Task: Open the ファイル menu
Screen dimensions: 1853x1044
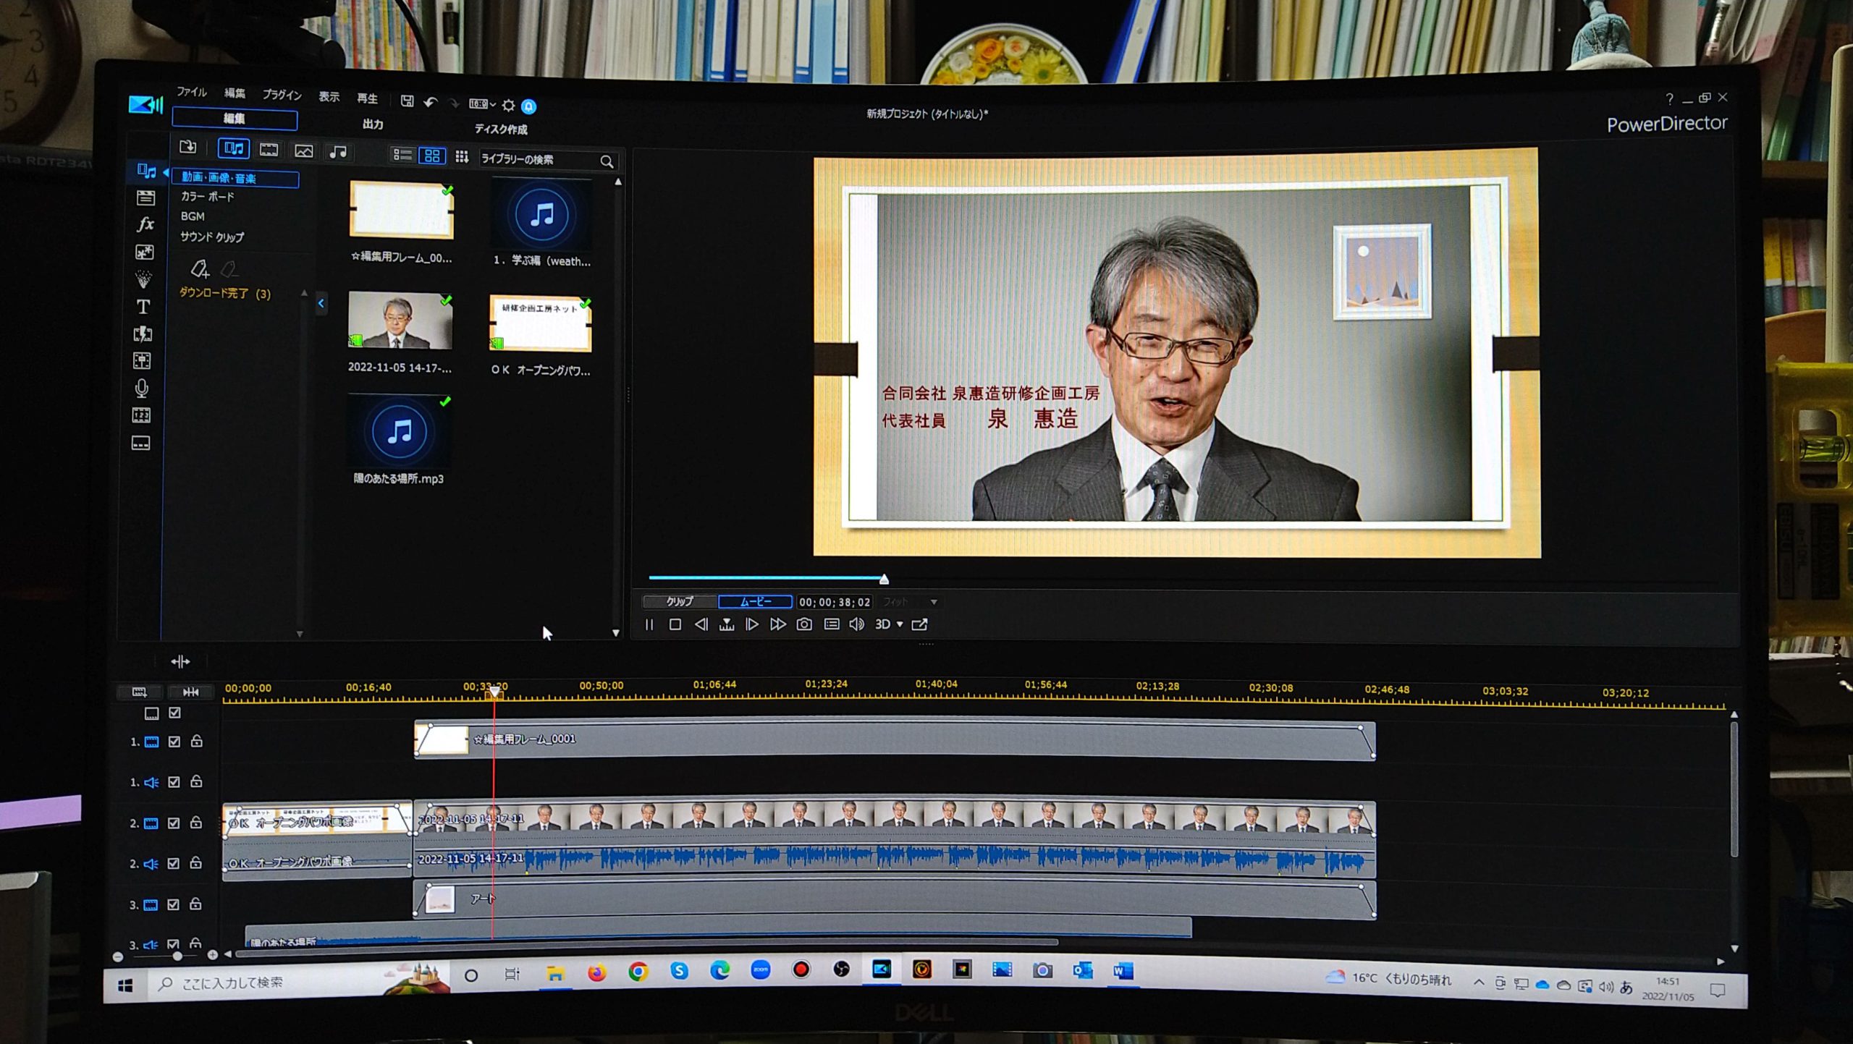Action: [x=192, y=92]
